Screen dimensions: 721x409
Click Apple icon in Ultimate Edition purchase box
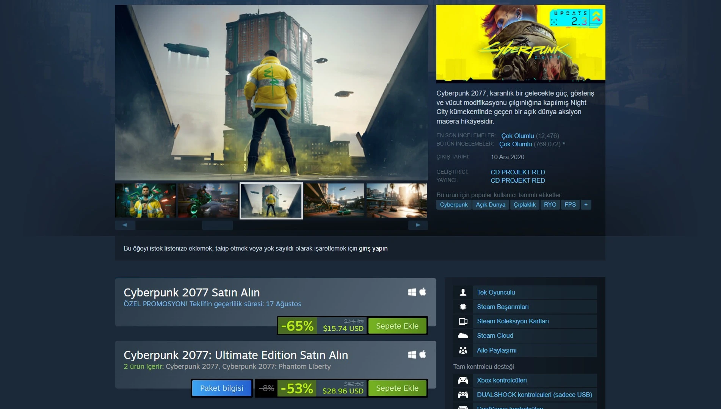coord(423,354)
